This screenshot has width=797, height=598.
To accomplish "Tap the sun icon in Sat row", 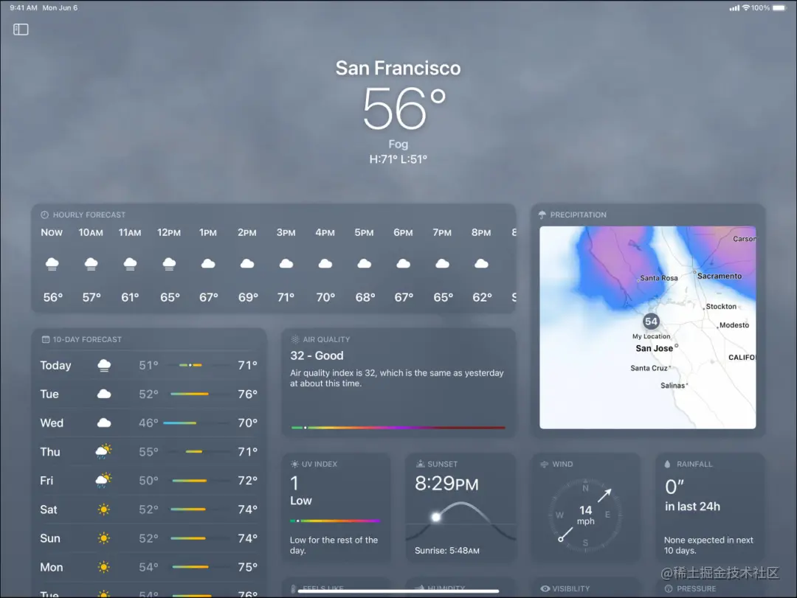I will (x=104, y=510).
